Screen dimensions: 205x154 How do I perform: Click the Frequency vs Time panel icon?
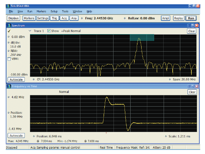(9, 86)
